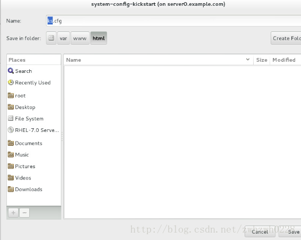Open the Desktop label in Places
The width and height of the screenshot is (301, 240).
[x=25, y=107]
